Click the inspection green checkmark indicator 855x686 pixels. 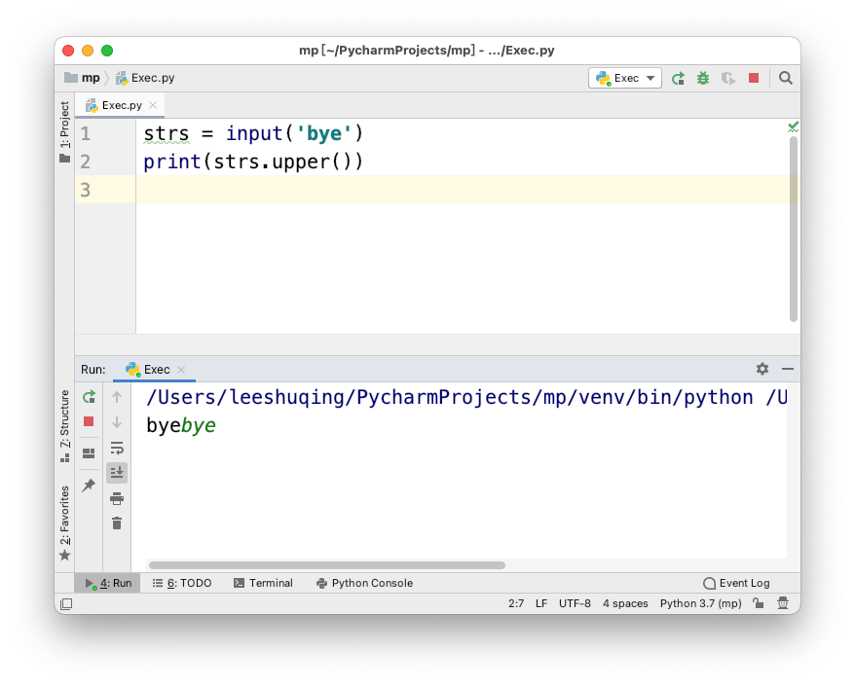tap(794, 126)
